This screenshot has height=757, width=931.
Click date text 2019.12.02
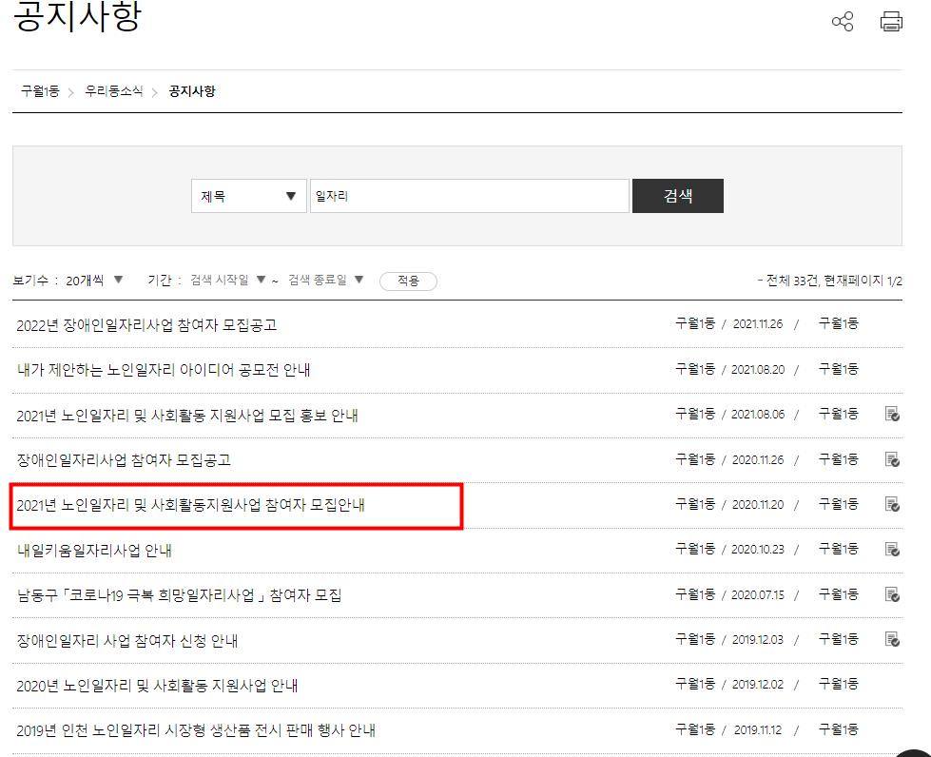click(x=758, y=685)
